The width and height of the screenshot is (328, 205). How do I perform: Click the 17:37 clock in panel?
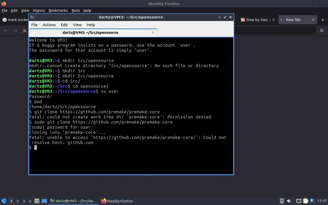click(x=322, y=201)
